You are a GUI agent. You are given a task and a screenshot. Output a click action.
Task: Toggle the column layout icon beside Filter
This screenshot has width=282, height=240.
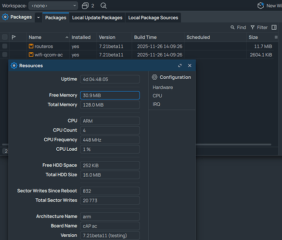[274, 27]
